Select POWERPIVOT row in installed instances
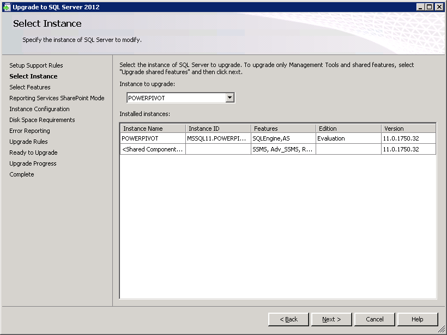 pyautogui.click(x=278, y=138)
